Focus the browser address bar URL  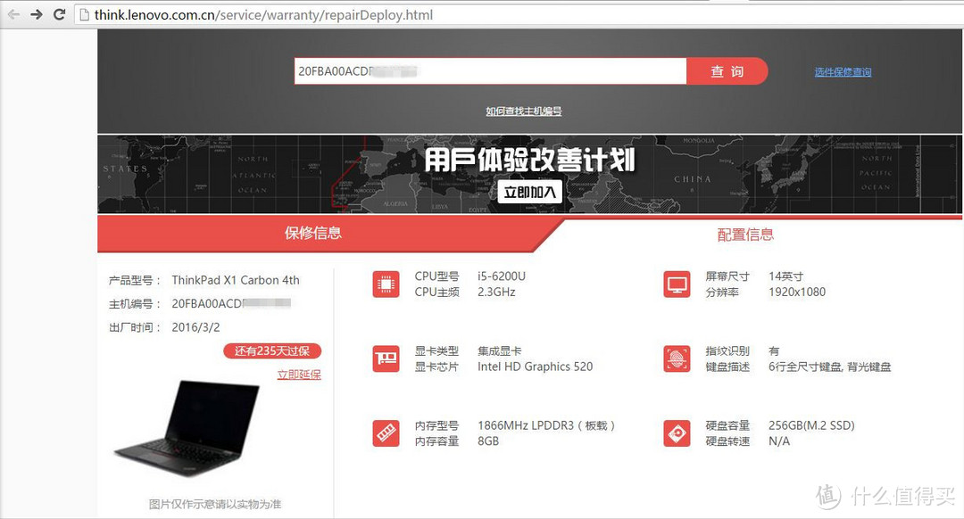click(x=263, y=15)
